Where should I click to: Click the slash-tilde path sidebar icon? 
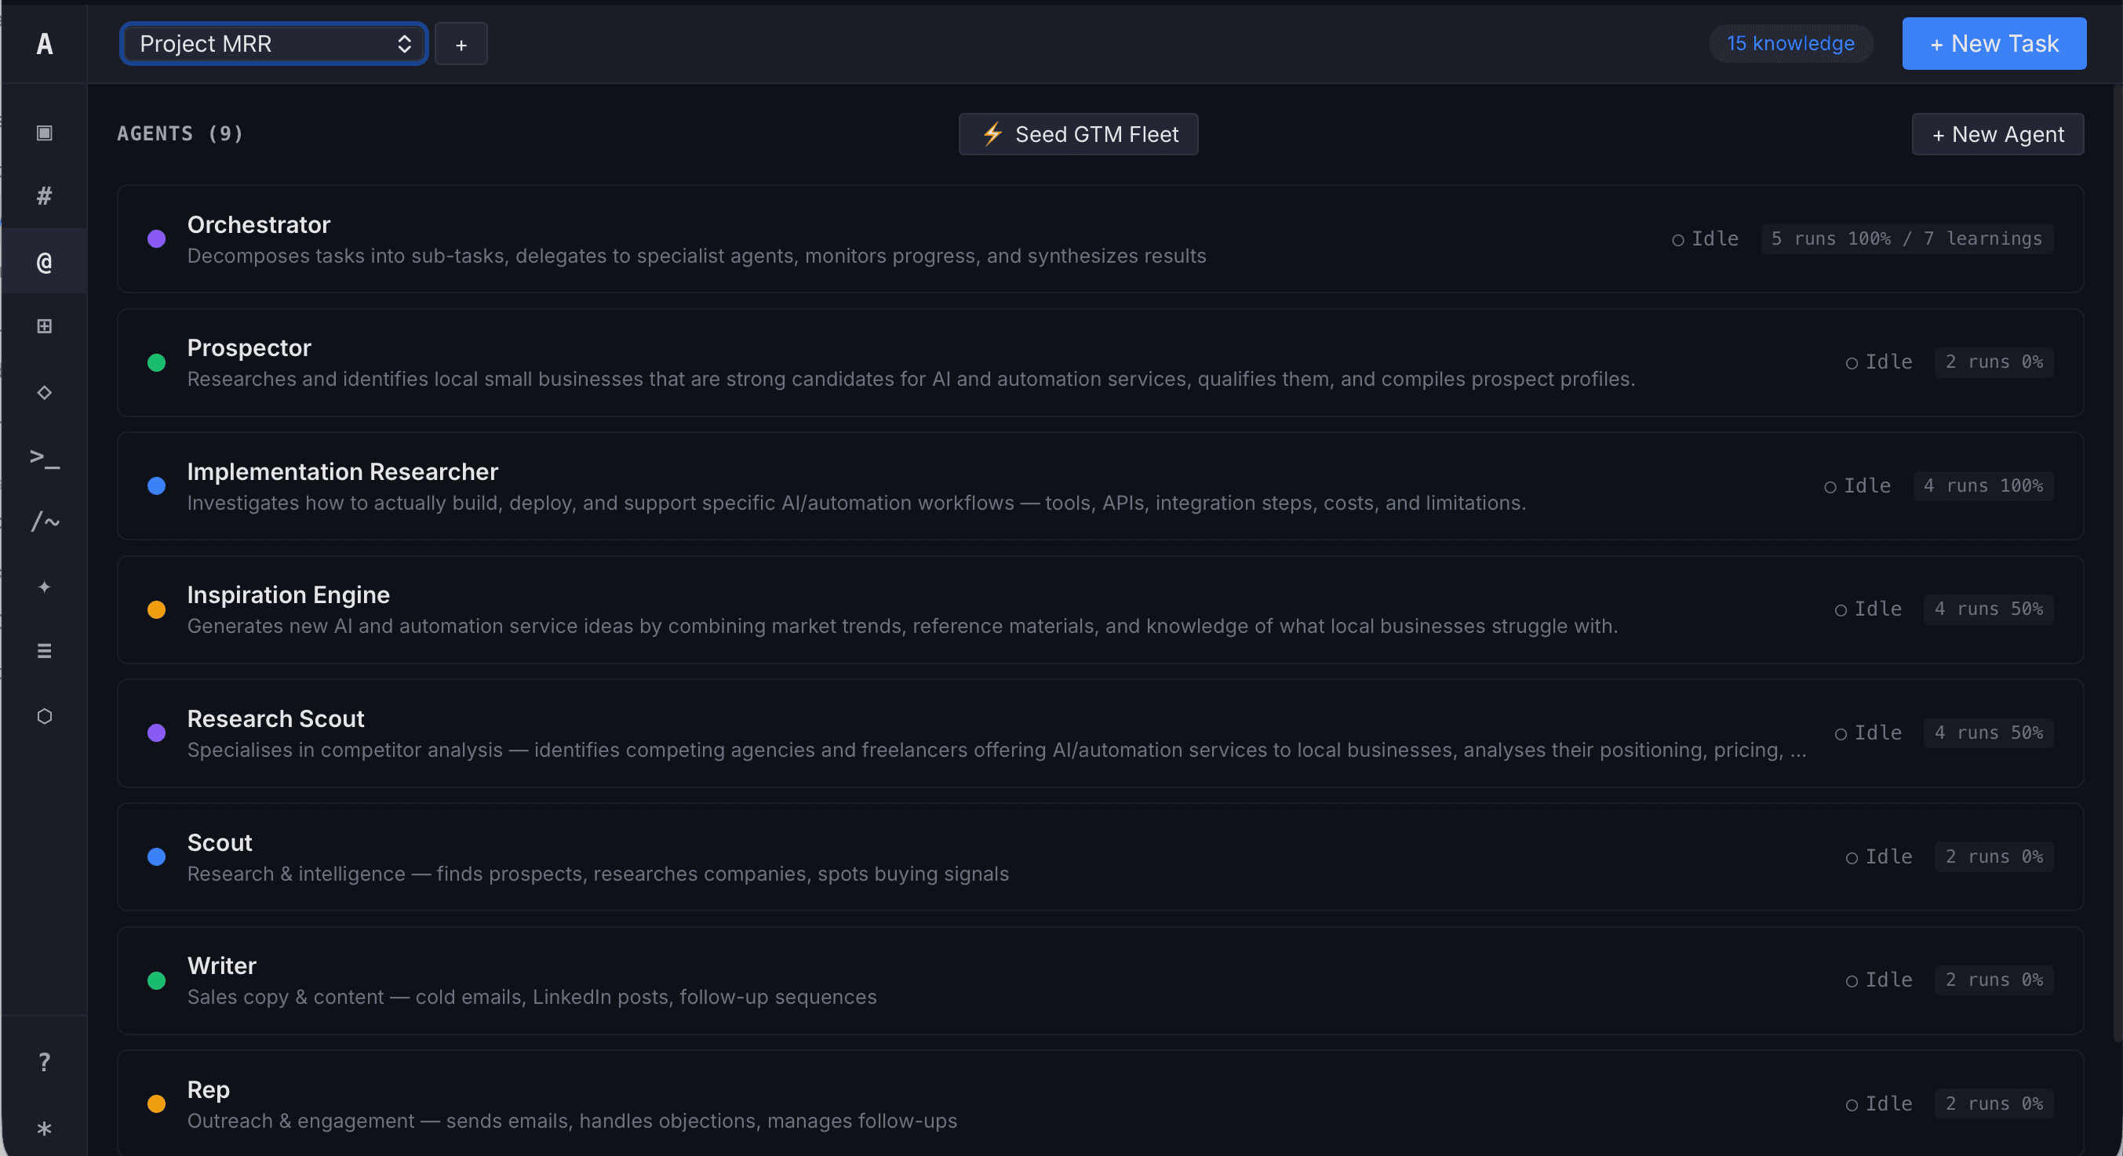pyautogui.click(x=45, y=522)
